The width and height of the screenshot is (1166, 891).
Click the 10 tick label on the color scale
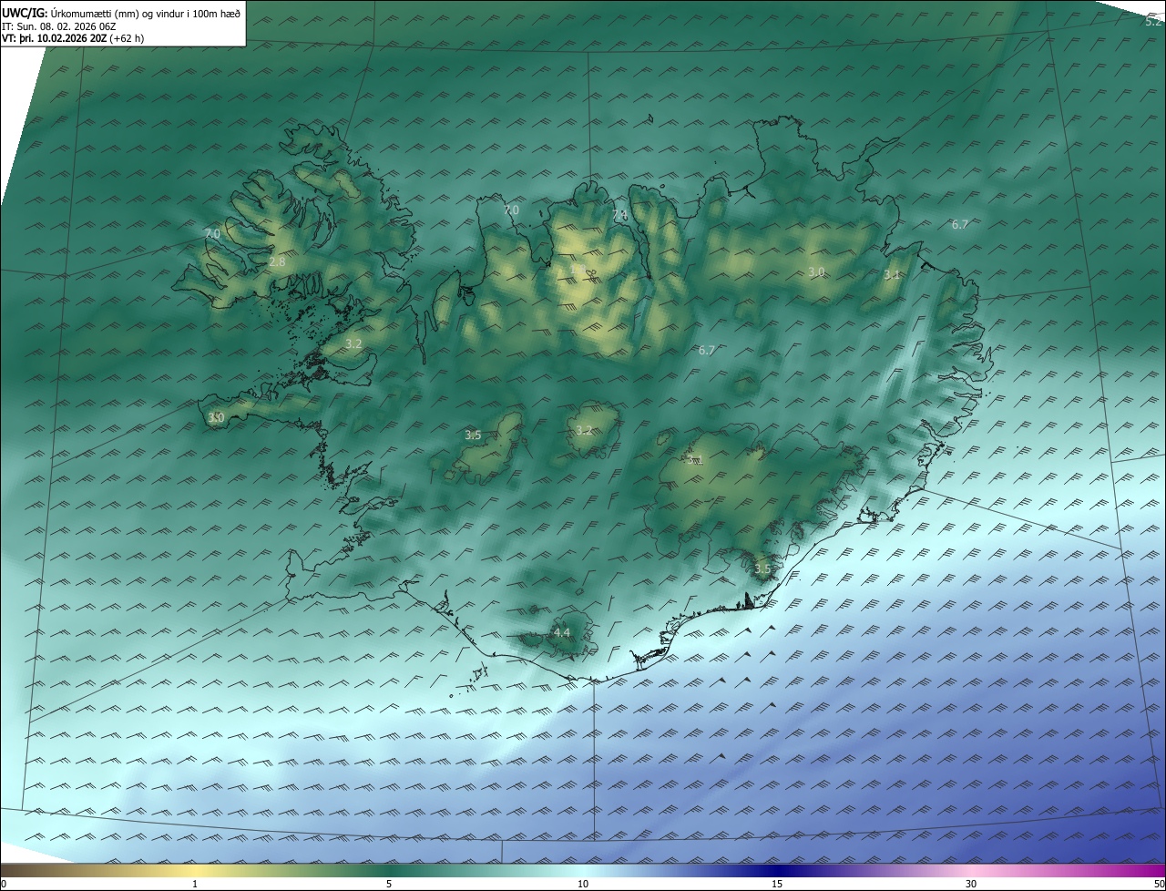583,884
